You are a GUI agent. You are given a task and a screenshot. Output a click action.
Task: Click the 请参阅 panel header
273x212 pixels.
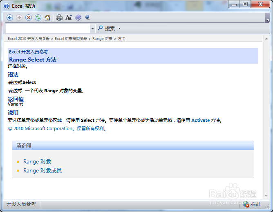coord(133,145)
